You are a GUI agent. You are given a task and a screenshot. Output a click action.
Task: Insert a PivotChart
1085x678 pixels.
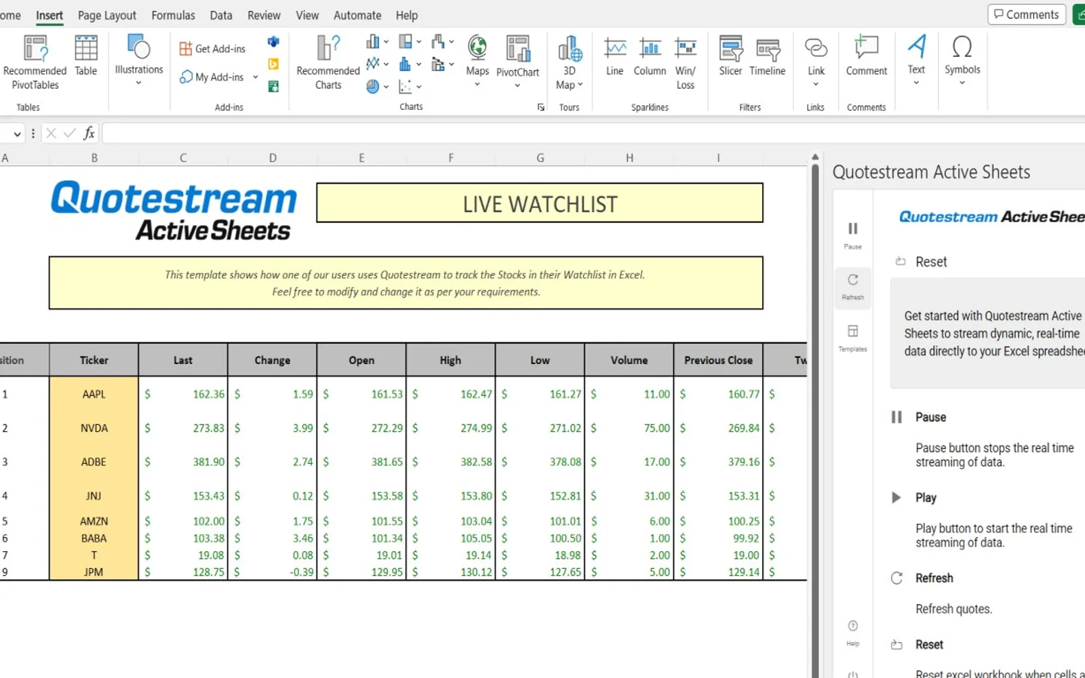517,62
